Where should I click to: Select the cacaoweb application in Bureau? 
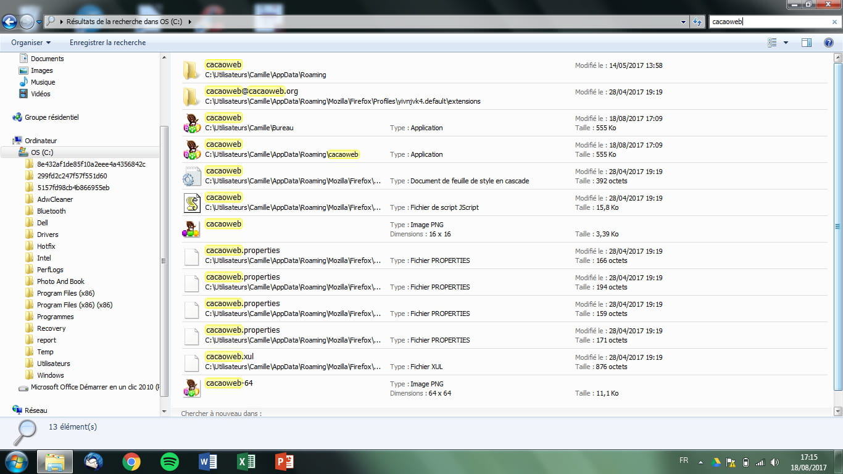tap(223, 118)
